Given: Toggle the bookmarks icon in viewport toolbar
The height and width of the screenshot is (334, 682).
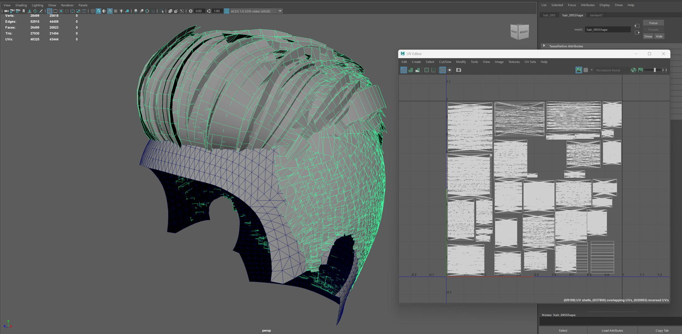Looking at the screenshot, I should (24, 11).
